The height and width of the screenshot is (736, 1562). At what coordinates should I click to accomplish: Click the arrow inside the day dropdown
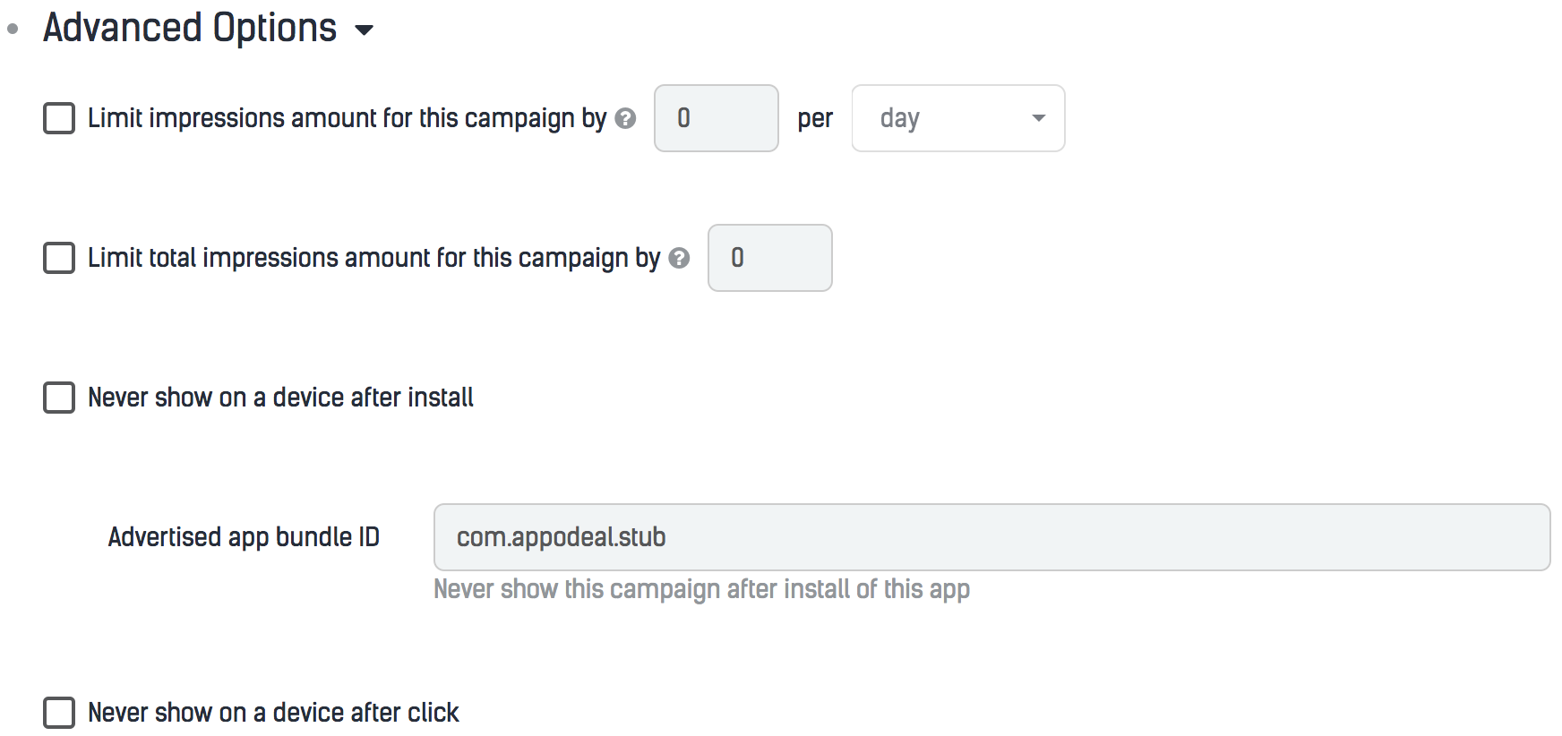1038,118
